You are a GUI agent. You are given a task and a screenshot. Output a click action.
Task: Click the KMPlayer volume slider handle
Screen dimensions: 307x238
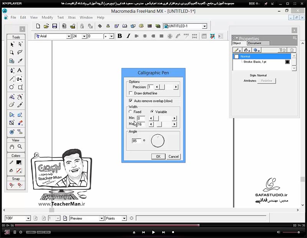(x=299, y=232)
